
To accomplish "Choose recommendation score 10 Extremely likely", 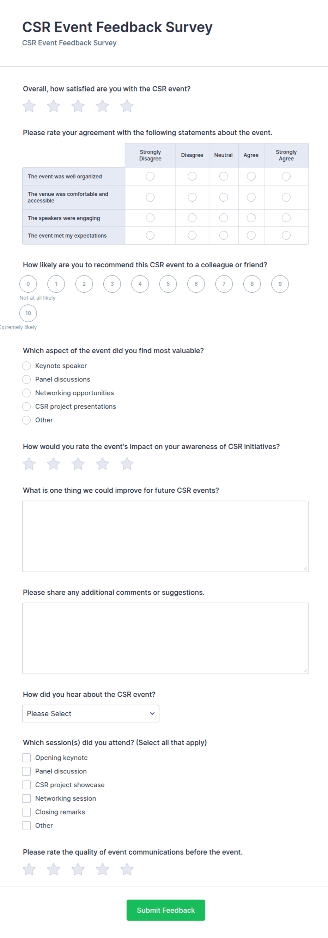I will point(28,313).
